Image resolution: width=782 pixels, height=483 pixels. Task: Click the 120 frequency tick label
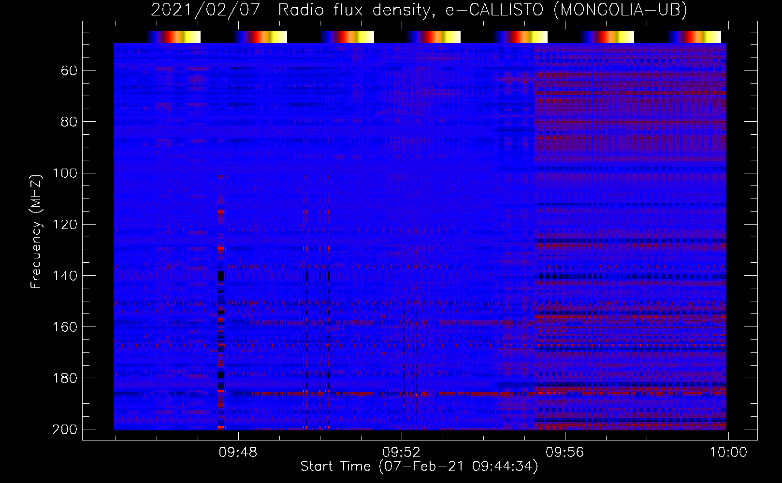click(x=65, y=225)
